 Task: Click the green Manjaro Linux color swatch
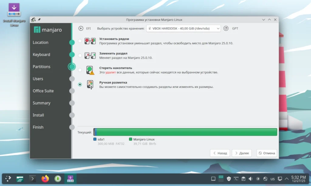tap(131, 139)
